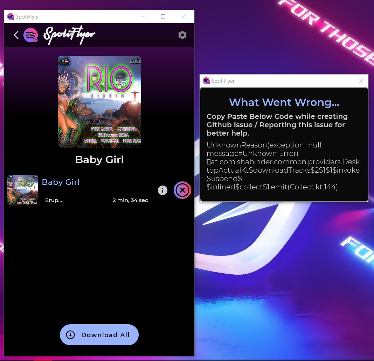Open the Baby Girl track title
This screenshot has height=361, width=374.
pos(61,182)
